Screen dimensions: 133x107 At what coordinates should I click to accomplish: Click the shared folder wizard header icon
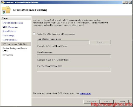coord(6,10)
